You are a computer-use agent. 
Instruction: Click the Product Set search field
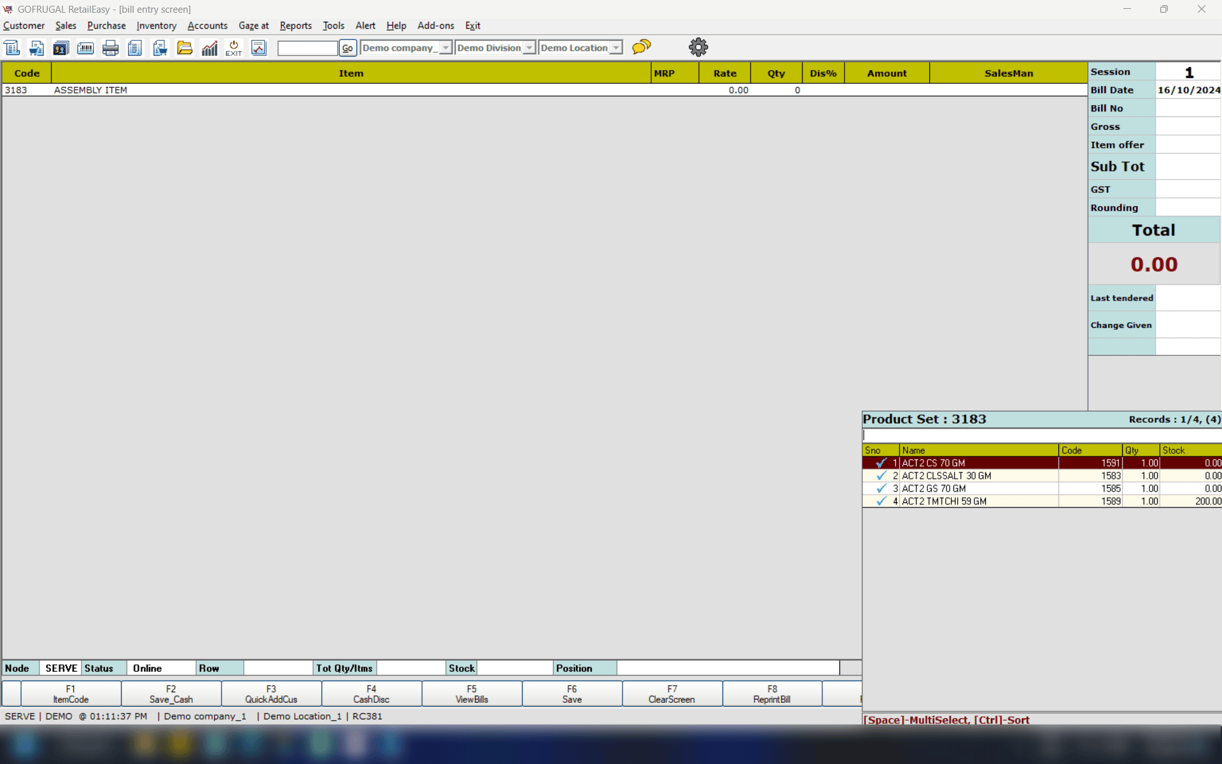pos(1041,435)
